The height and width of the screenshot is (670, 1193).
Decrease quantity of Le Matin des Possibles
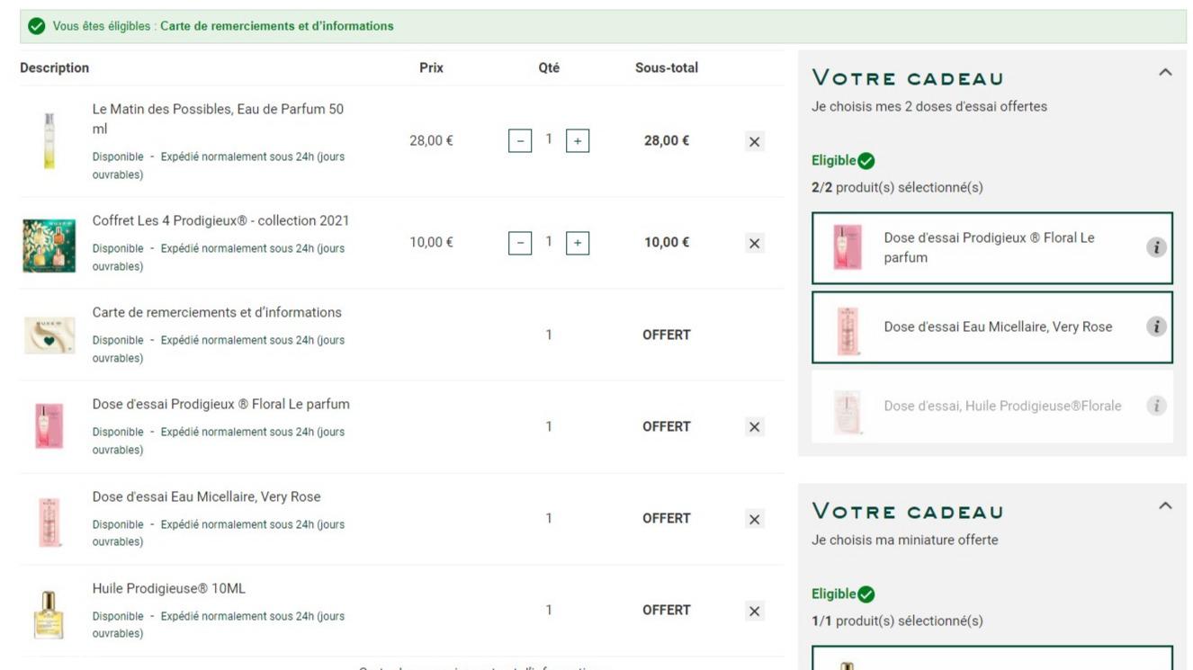pyautogui.click(x=520, y=141)
